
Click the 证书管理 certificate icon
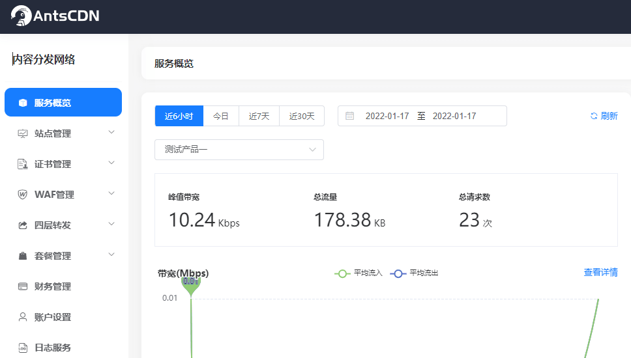pos(23,164)
